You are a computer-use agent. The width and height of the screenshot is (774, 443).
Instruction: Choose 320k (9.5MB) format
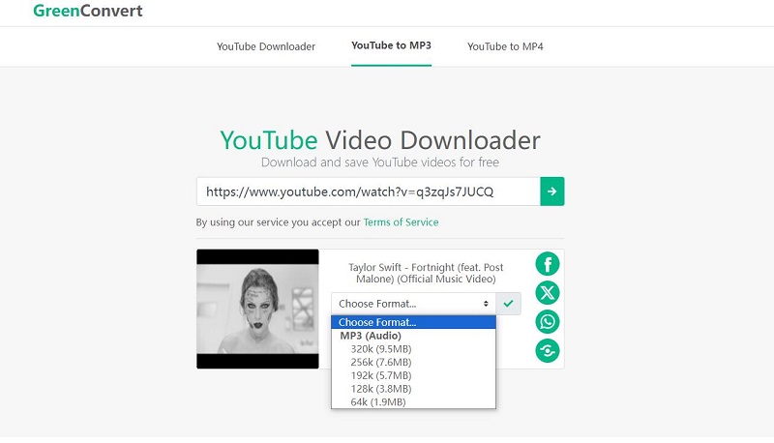click(x=414, y=349)
